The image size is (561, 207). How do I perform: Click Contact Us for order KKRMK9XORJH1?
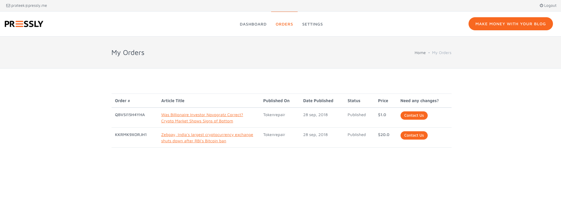click(414, 135)
